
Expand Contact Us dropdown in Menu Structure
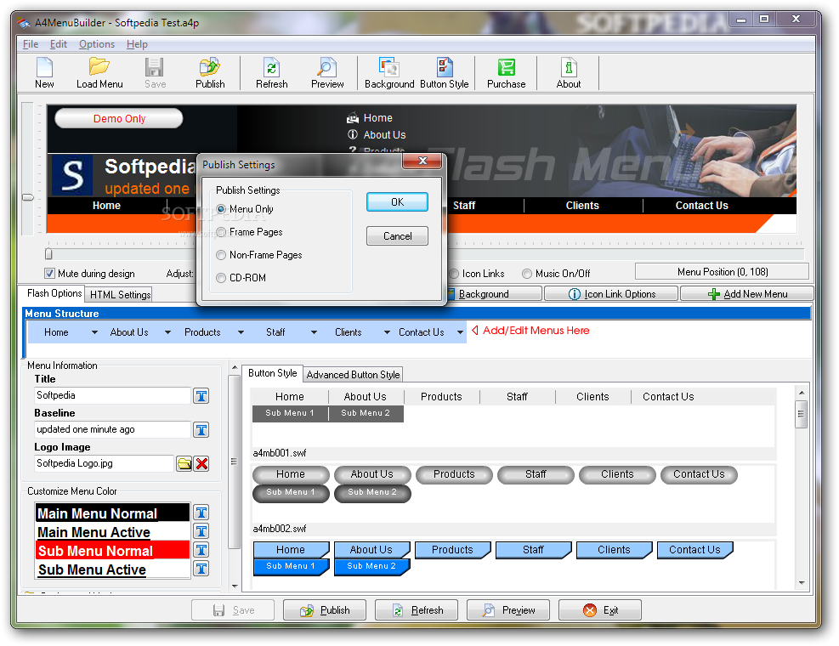[x=460, y=332]
